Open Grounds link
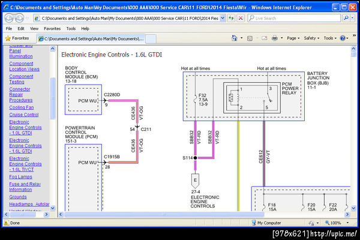360x240 pixels. pos(18,197)
